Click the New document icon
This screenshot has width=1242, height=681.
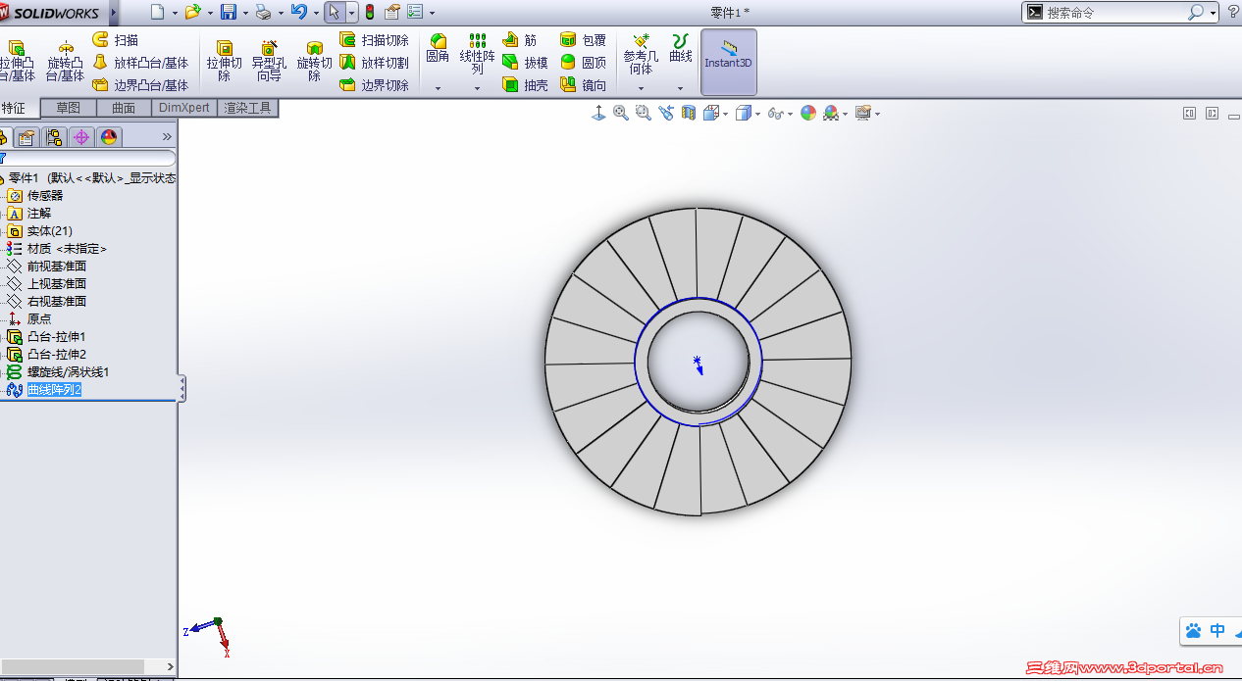158,12
